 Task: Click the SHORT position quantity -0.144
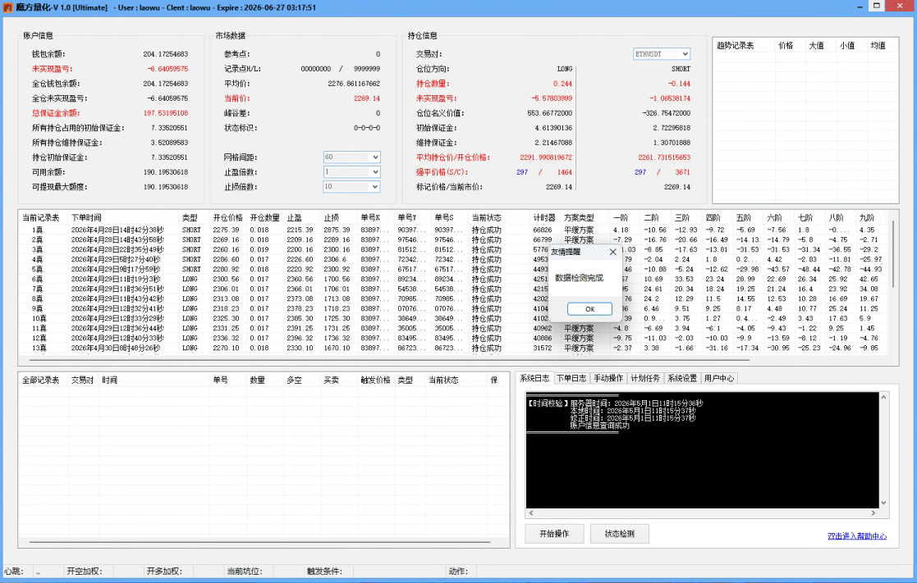(679, 84)
